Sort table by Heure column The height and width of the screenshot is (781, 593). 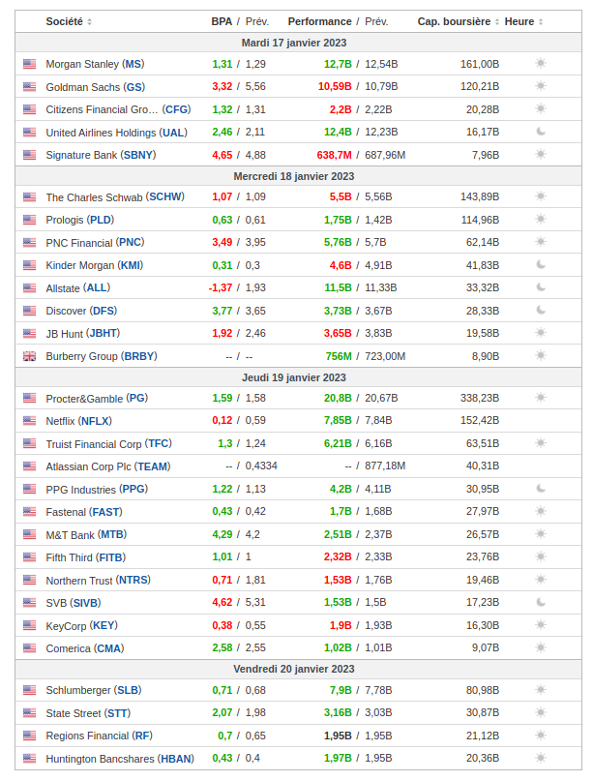click(x=522, y=21)
